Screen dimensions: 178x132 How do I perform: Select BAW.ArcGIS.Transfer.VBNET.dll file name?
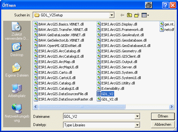(x=63, y=30)
